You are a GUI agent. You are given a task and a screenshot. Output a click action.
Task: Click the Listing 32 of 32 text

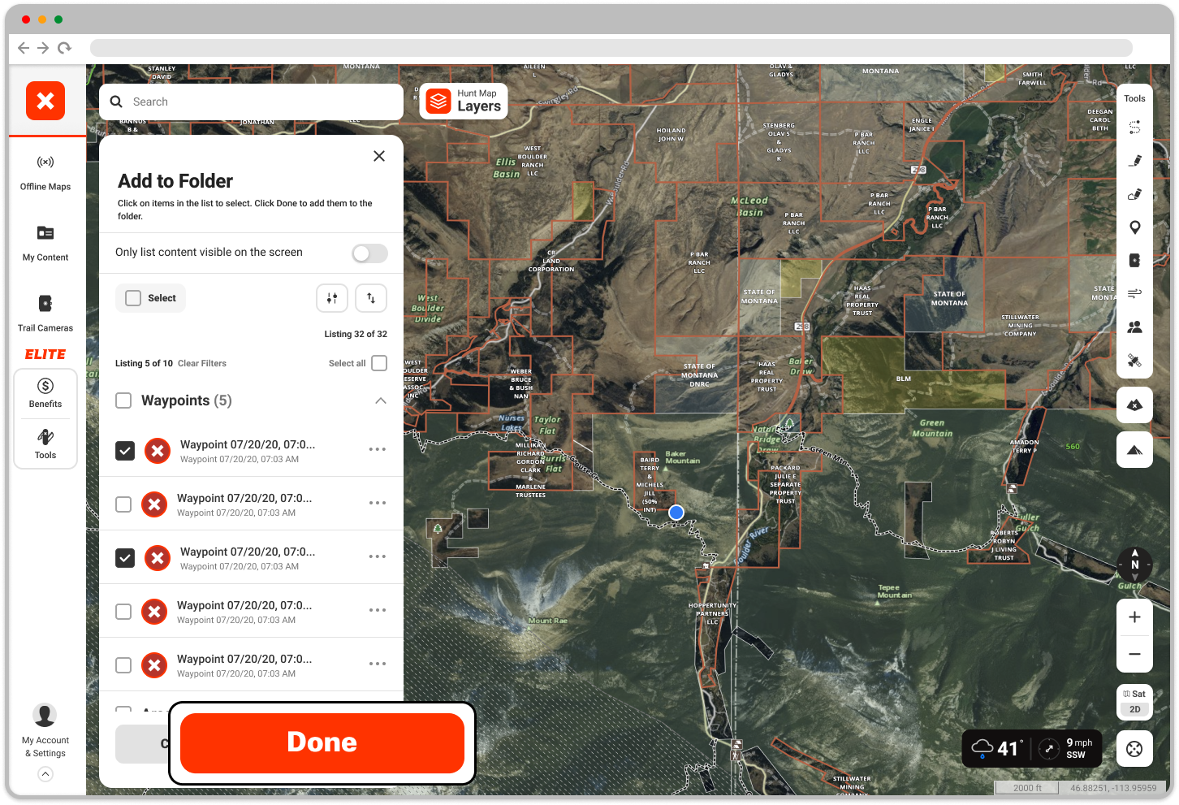pyautogui.click(x=356, y=334)
